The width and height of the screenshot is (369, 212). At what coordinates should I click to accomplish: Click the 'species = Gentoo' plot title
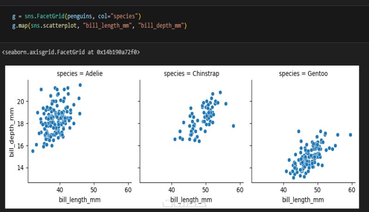click(303, 73)
